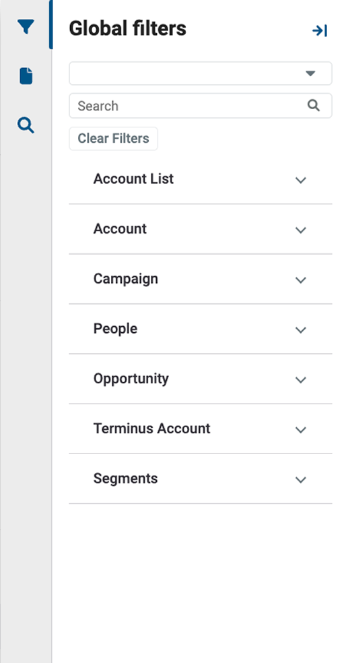346x663 pixels.
Task: Choose the Opportunity section label
Action: [131, 379]
